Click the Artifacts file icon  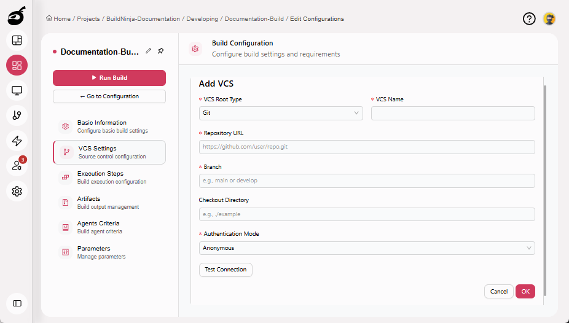[65, 202]
